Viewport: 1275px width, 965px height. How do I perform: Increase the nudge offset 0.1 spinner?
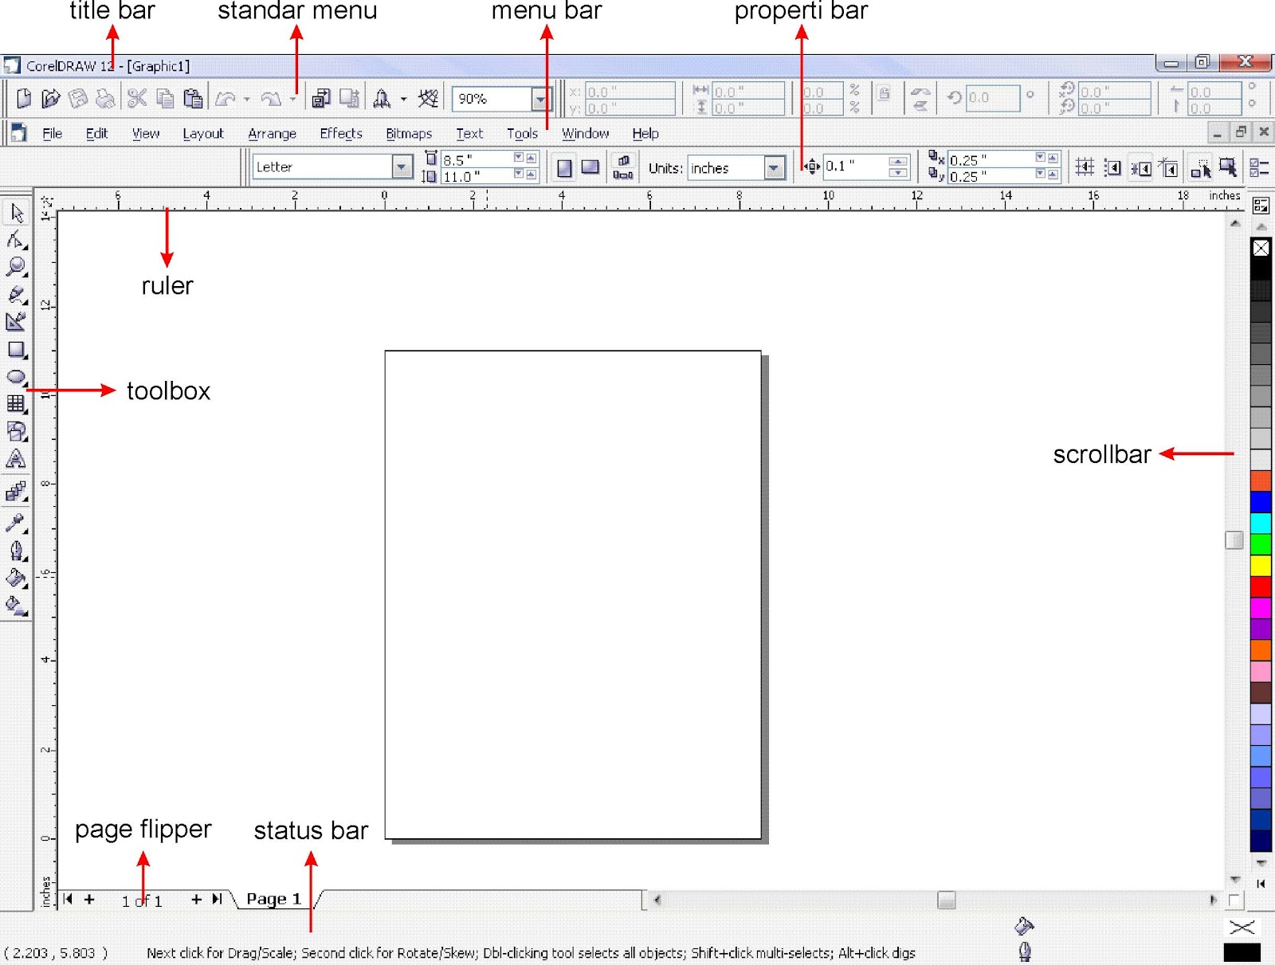[898, 161]
